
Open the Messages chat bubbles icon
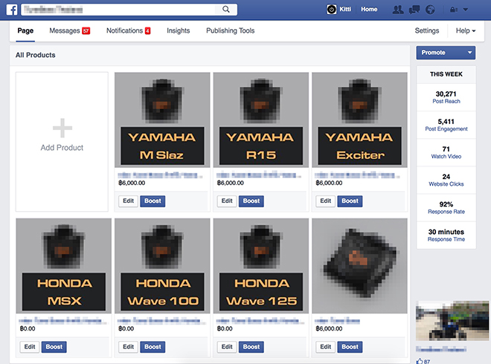(414, 10)
